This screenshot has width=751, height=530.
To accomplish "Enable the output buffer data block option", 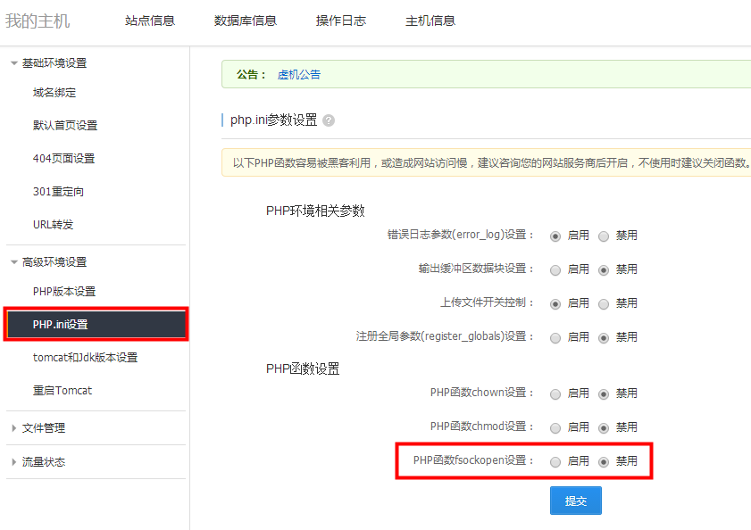I will [555, 269].
